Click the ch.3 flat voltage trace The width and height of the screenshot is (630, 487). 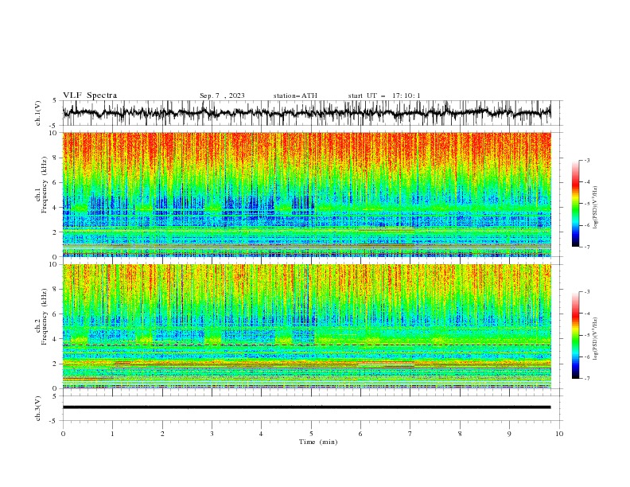(307, 407)
